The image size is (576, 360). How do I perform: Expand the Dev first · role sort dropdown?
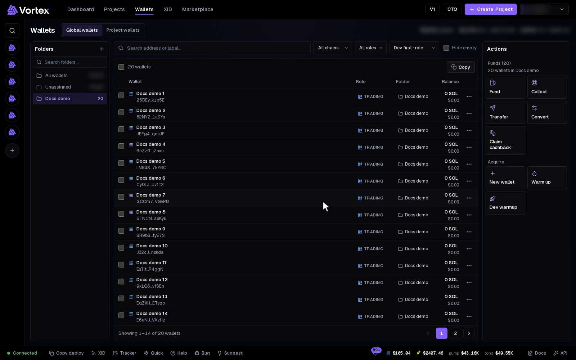[x=414, y=48]
